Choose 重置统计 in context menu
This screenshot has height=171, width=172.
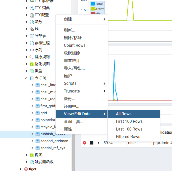point(82,60)
